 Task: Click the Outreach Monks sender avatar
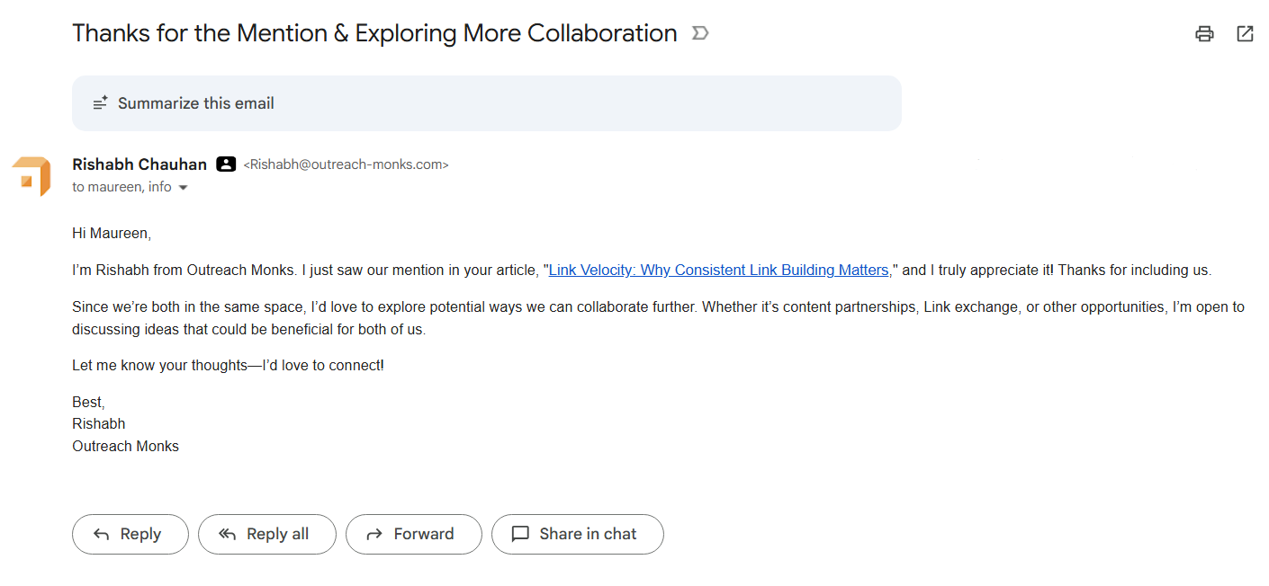[31, 175]
